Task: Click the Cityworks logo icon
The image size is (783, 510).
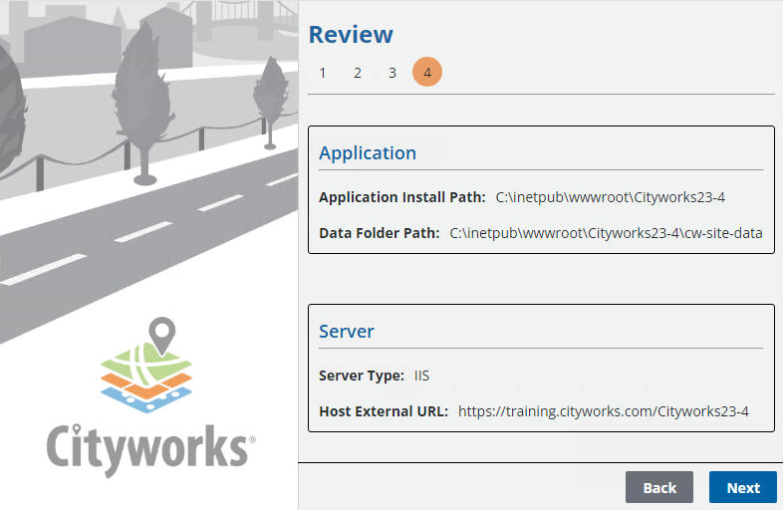Action: 146,366
